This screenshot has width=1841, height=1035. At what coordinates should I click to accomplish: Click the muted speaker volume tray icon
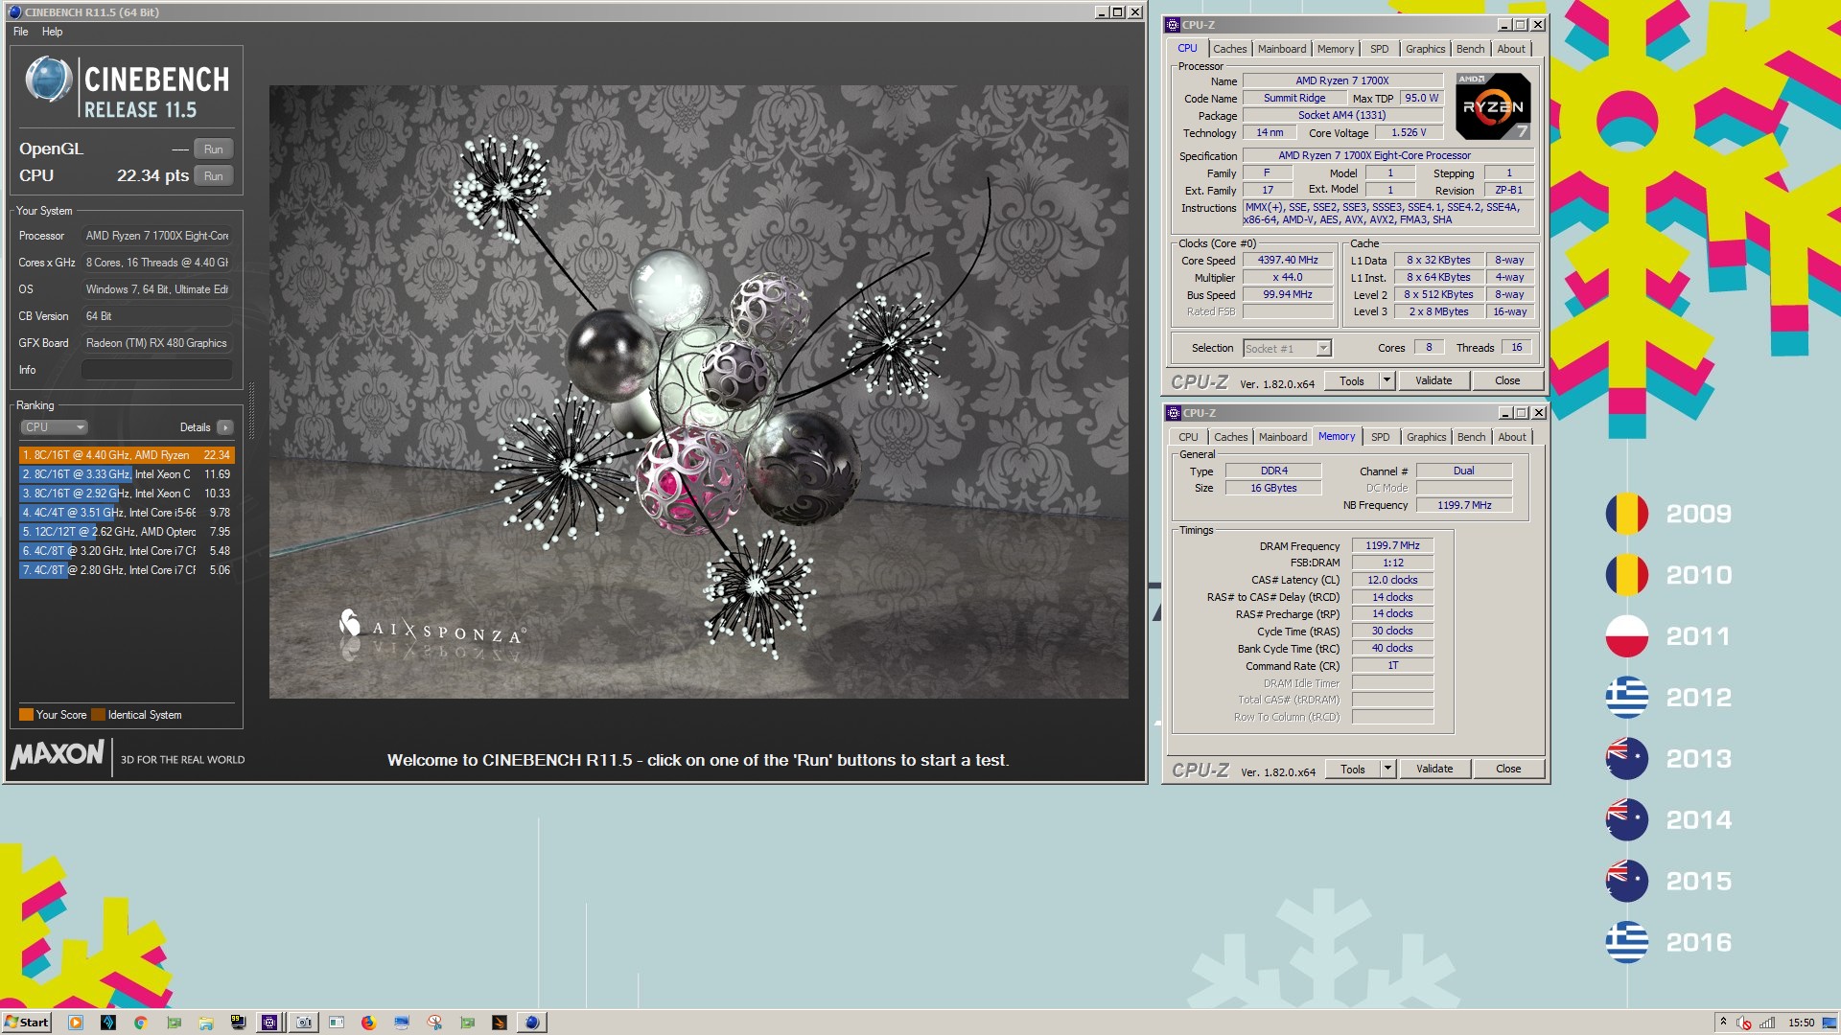click(1744, 1023)
